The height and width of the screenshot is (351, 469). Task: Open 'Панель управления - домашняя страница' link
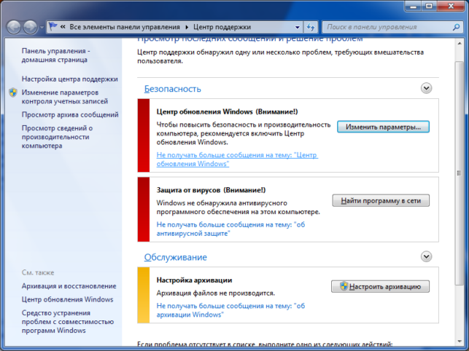55,55
